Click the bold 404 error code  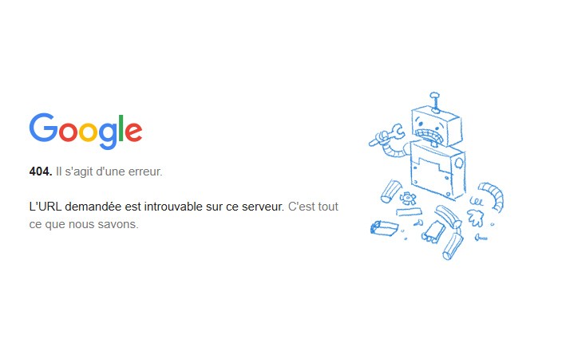pyautogui.click(x=41, y=171)
